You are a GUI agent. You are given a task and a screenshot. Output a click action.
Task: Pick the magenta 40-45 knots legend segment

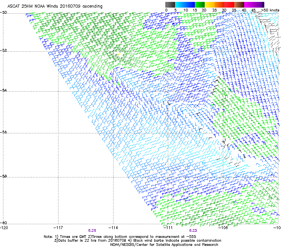click(x=249, y=5)
